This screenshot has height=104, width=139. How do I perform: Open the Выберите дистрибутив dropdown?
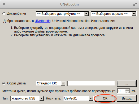62,14
